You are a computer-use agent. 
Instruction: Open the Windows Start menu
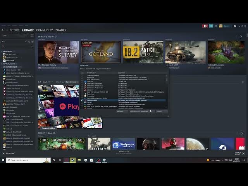pyautogui.click(x=3, y=160)
